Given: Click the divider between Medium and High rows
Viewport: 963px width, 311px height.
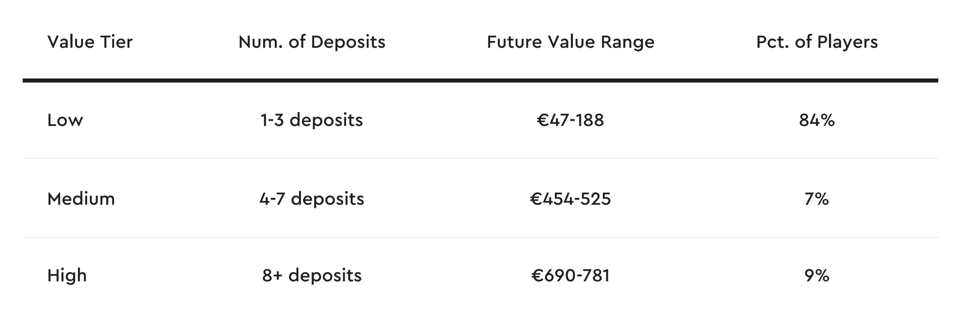Looking at the screenshot, I should click(480, 237).
